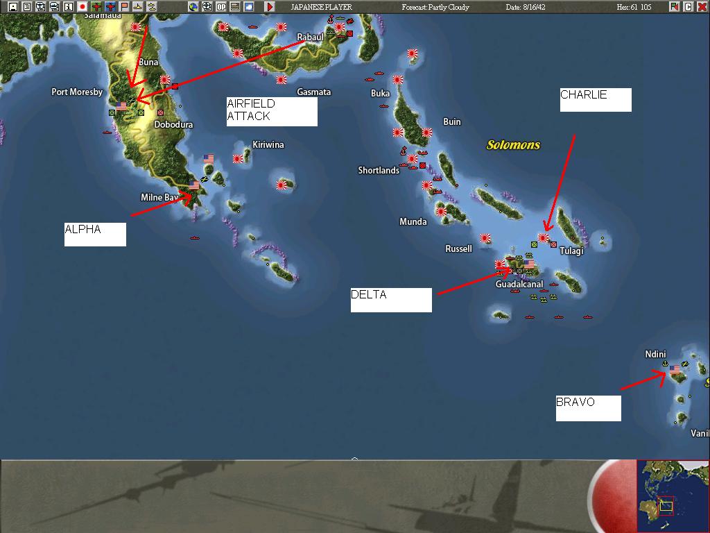The height and width of the screenshot is (533, 710).
Task: Select the Japanese base icon at Buka
Action: click(x=398, y=80)
